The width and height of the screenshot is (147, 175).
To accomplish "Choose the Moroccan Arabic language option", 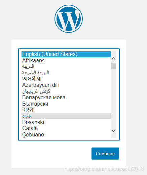I will tap(66, 73).
